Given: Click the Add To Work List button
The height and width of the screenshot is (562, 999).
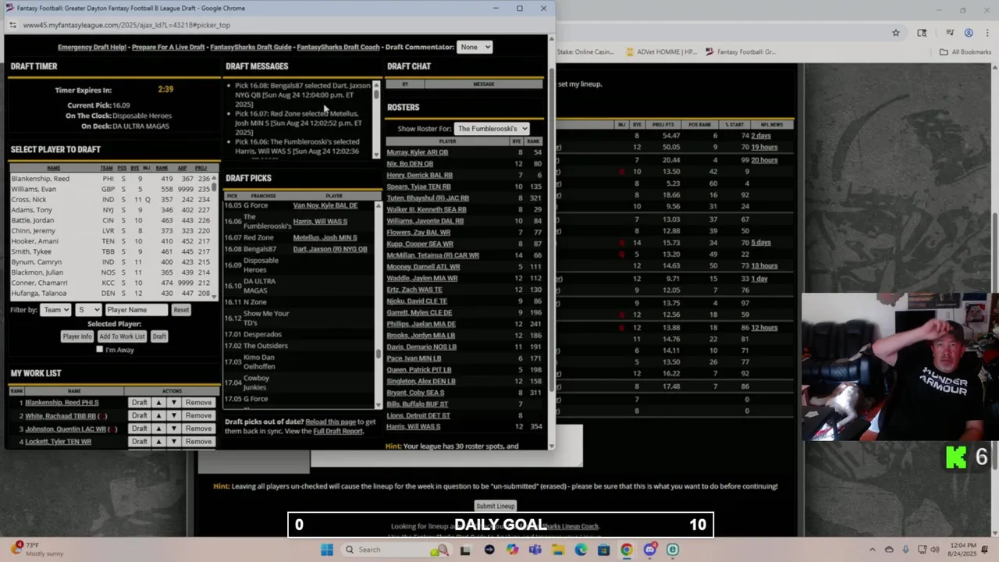Looking at the screenshot, I should pos(122,336).
